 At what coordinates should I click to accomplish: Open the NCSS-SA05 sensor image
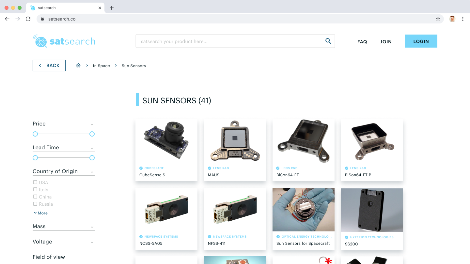click(x=166, y=209)
